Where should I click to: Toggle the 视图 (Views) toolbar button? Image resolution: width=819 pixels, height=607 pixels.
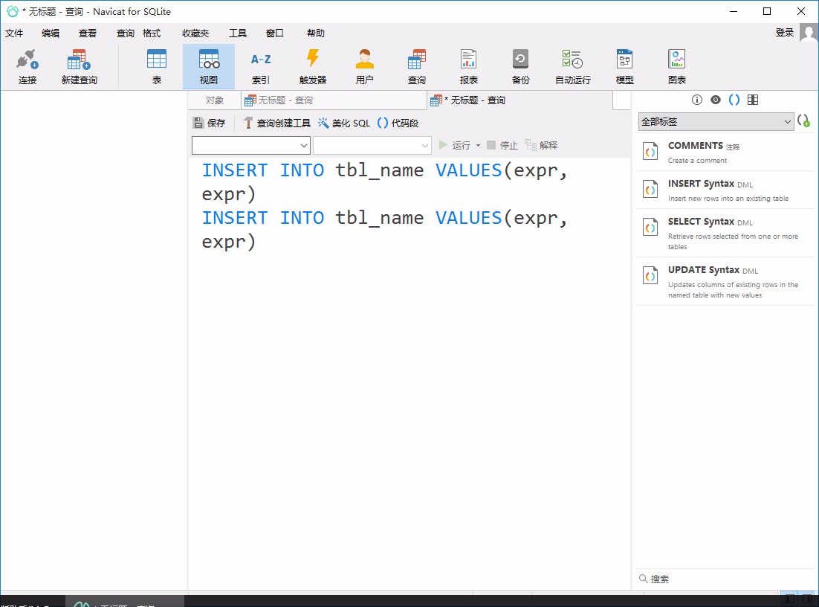(x=208, y=65)
